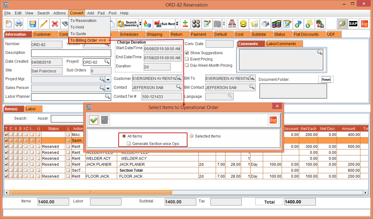Choose the Selected Items radio option

click(192, 136)
